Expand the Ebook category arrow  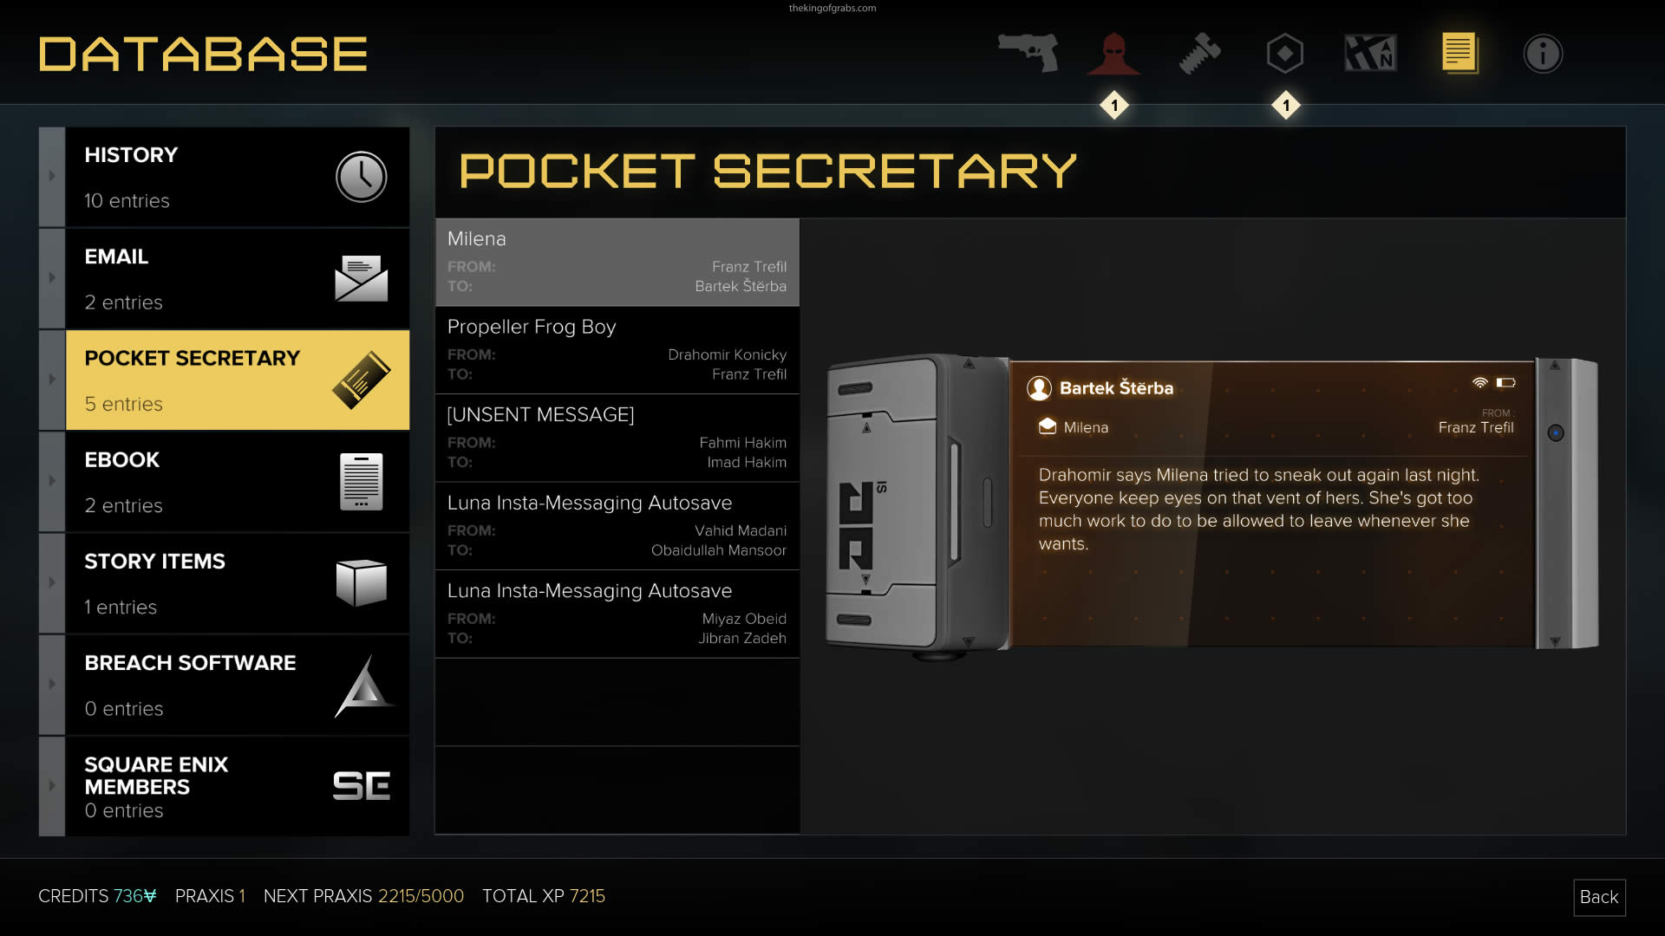(52, 481)
